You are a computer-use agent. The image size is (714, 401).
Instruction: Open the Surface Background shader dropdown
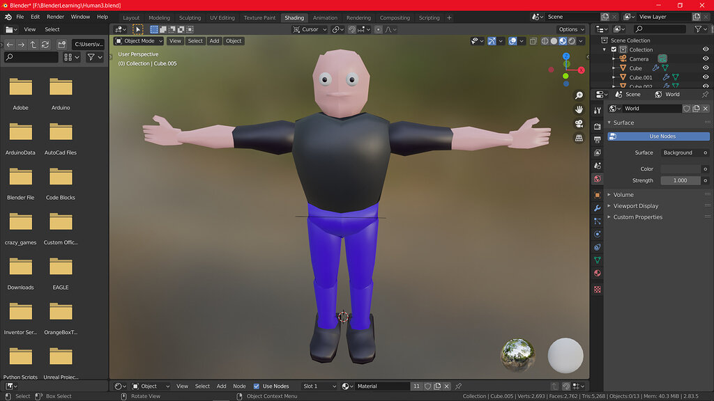pyautogui.click(x=681, y=152)
